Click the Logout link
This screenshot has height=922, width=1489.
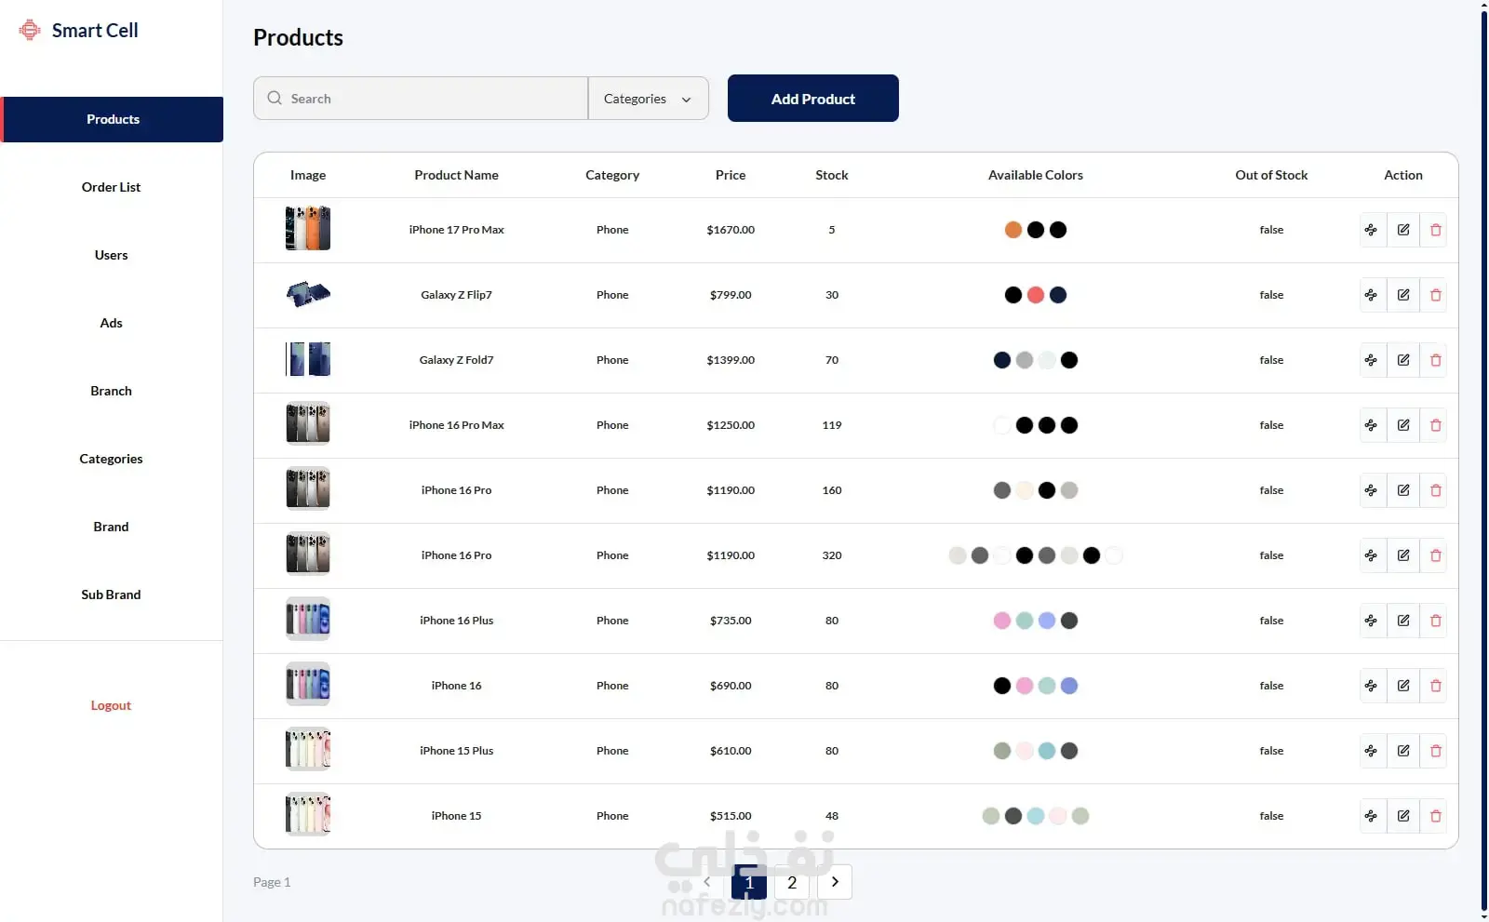click(x=111, y=705)
